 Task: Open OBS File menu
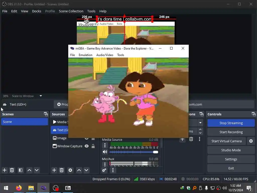(x=5, y=11)
